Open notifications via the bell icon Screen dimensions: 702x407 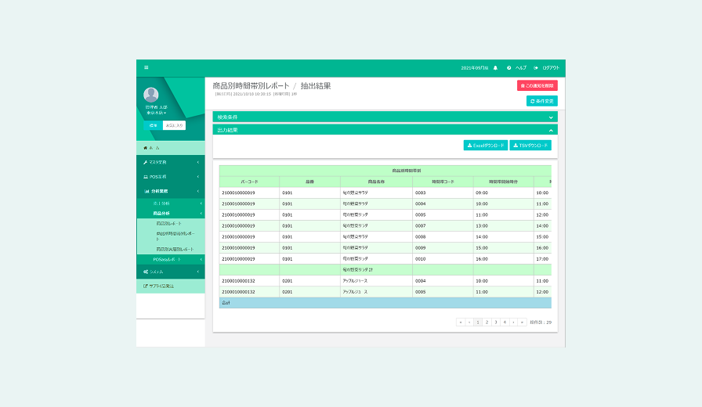pyautogui.click(x=495, y=68)
